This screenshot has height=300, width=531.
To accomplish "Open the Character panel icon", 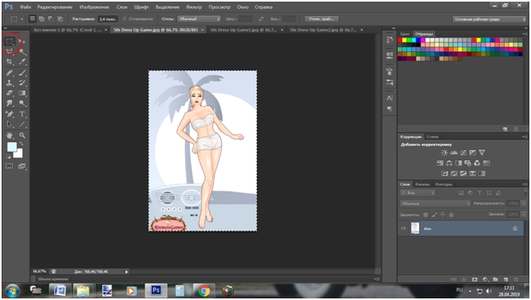I will [x=390, y=98].
